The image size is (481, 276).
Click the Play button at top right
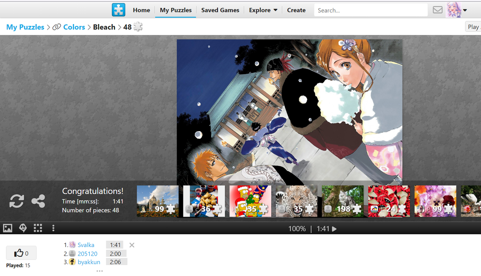pyautogui.click(x=473, y=27)
